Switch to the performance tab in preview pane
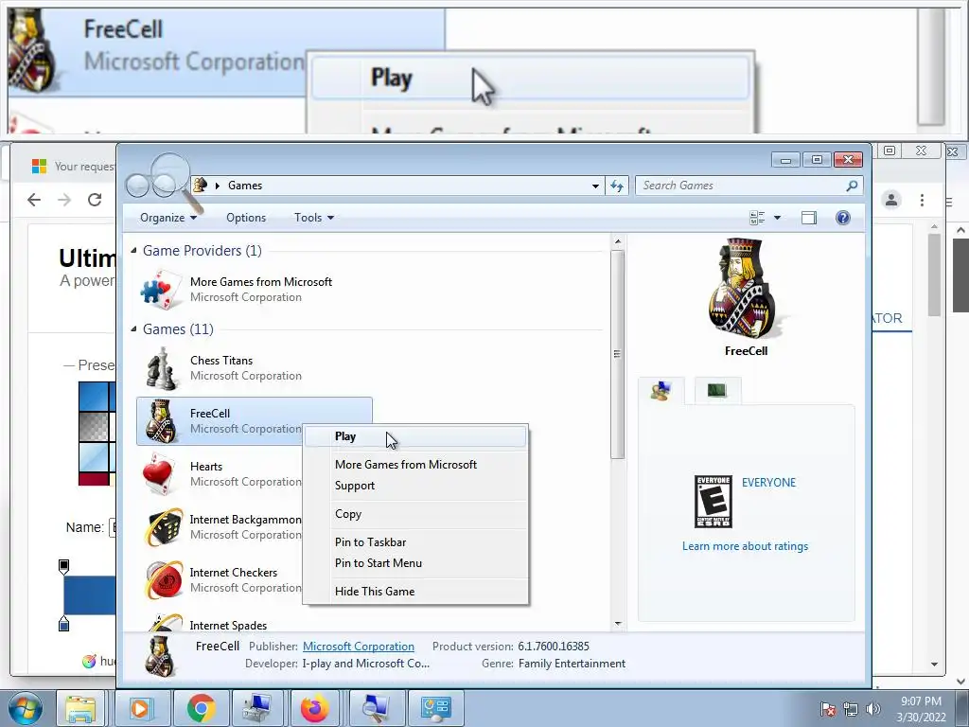 pyautogui.click(x=717, y=391)
